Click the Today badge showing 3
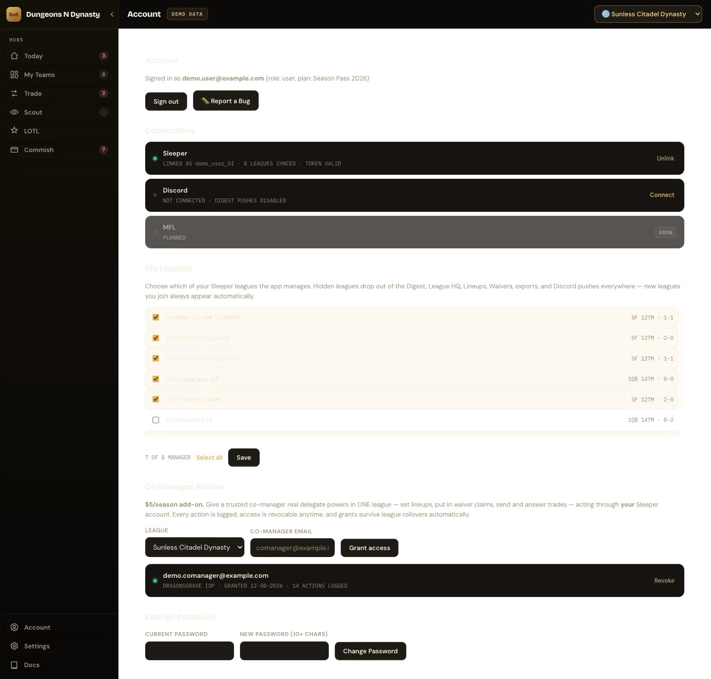The height and width of the screenshot is (679, 711). point(104,56)
